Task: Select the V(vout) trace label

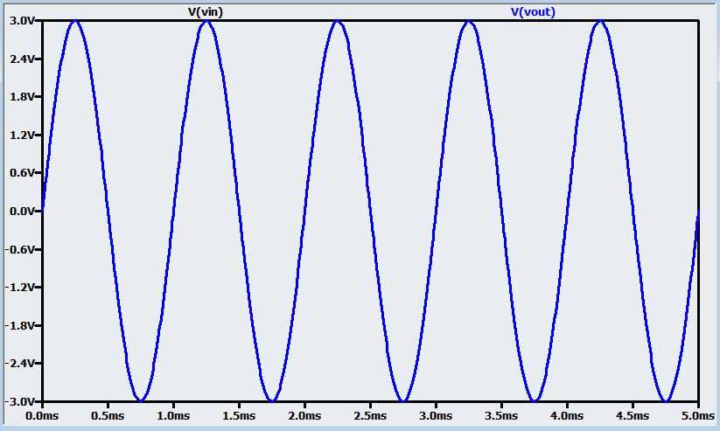Action: [533, 11]
